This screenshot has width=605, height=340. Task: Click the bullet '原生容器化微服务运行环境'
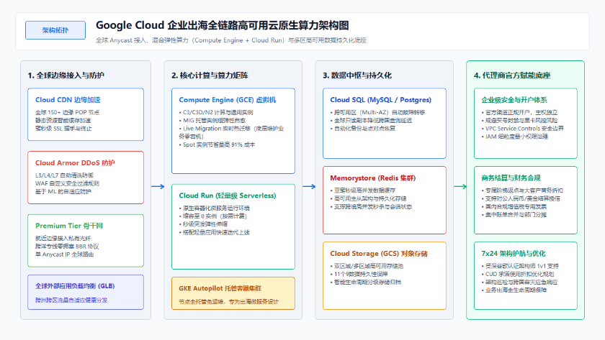pos(214,208)
